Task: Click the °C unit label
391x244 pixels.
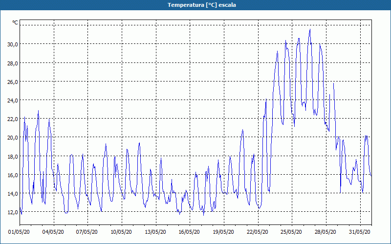Action: click(x=15, y=22)
